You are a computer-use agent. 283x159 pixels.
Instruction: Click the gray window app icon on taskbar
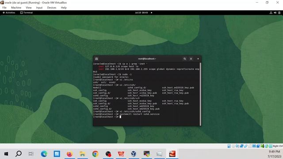point(159,154)
